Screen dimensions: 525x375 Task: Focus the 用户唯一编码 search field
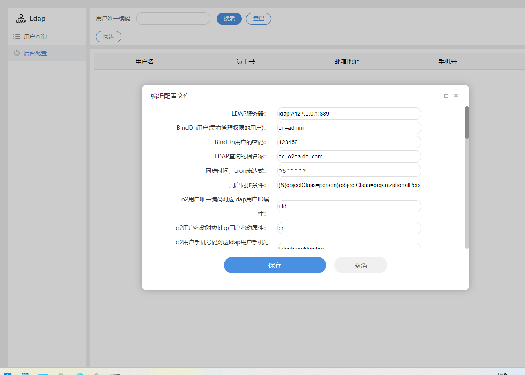[x=173, y=18]
